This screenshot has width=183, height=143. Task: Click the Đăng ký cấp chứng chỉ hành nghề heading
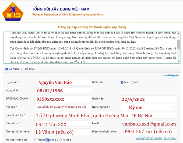pos(92,27)
